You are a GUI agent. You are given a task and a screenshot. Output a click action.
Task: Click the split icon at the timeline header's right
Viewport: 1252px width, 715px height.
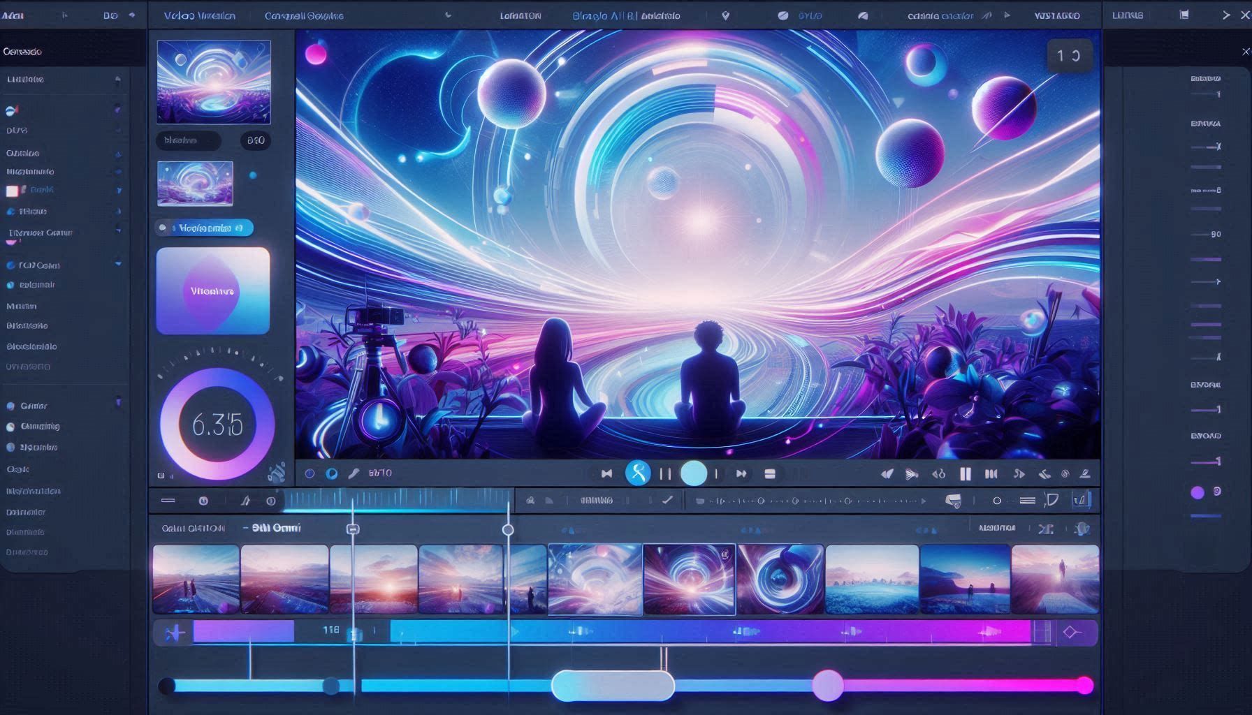[1046, 529]
